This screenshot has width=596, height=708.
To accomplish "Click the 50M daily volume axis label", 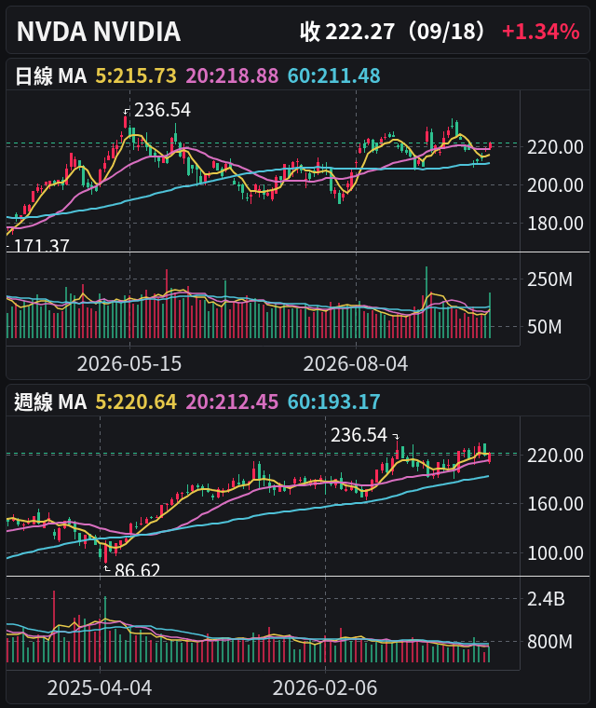I will tap(544, 327).
